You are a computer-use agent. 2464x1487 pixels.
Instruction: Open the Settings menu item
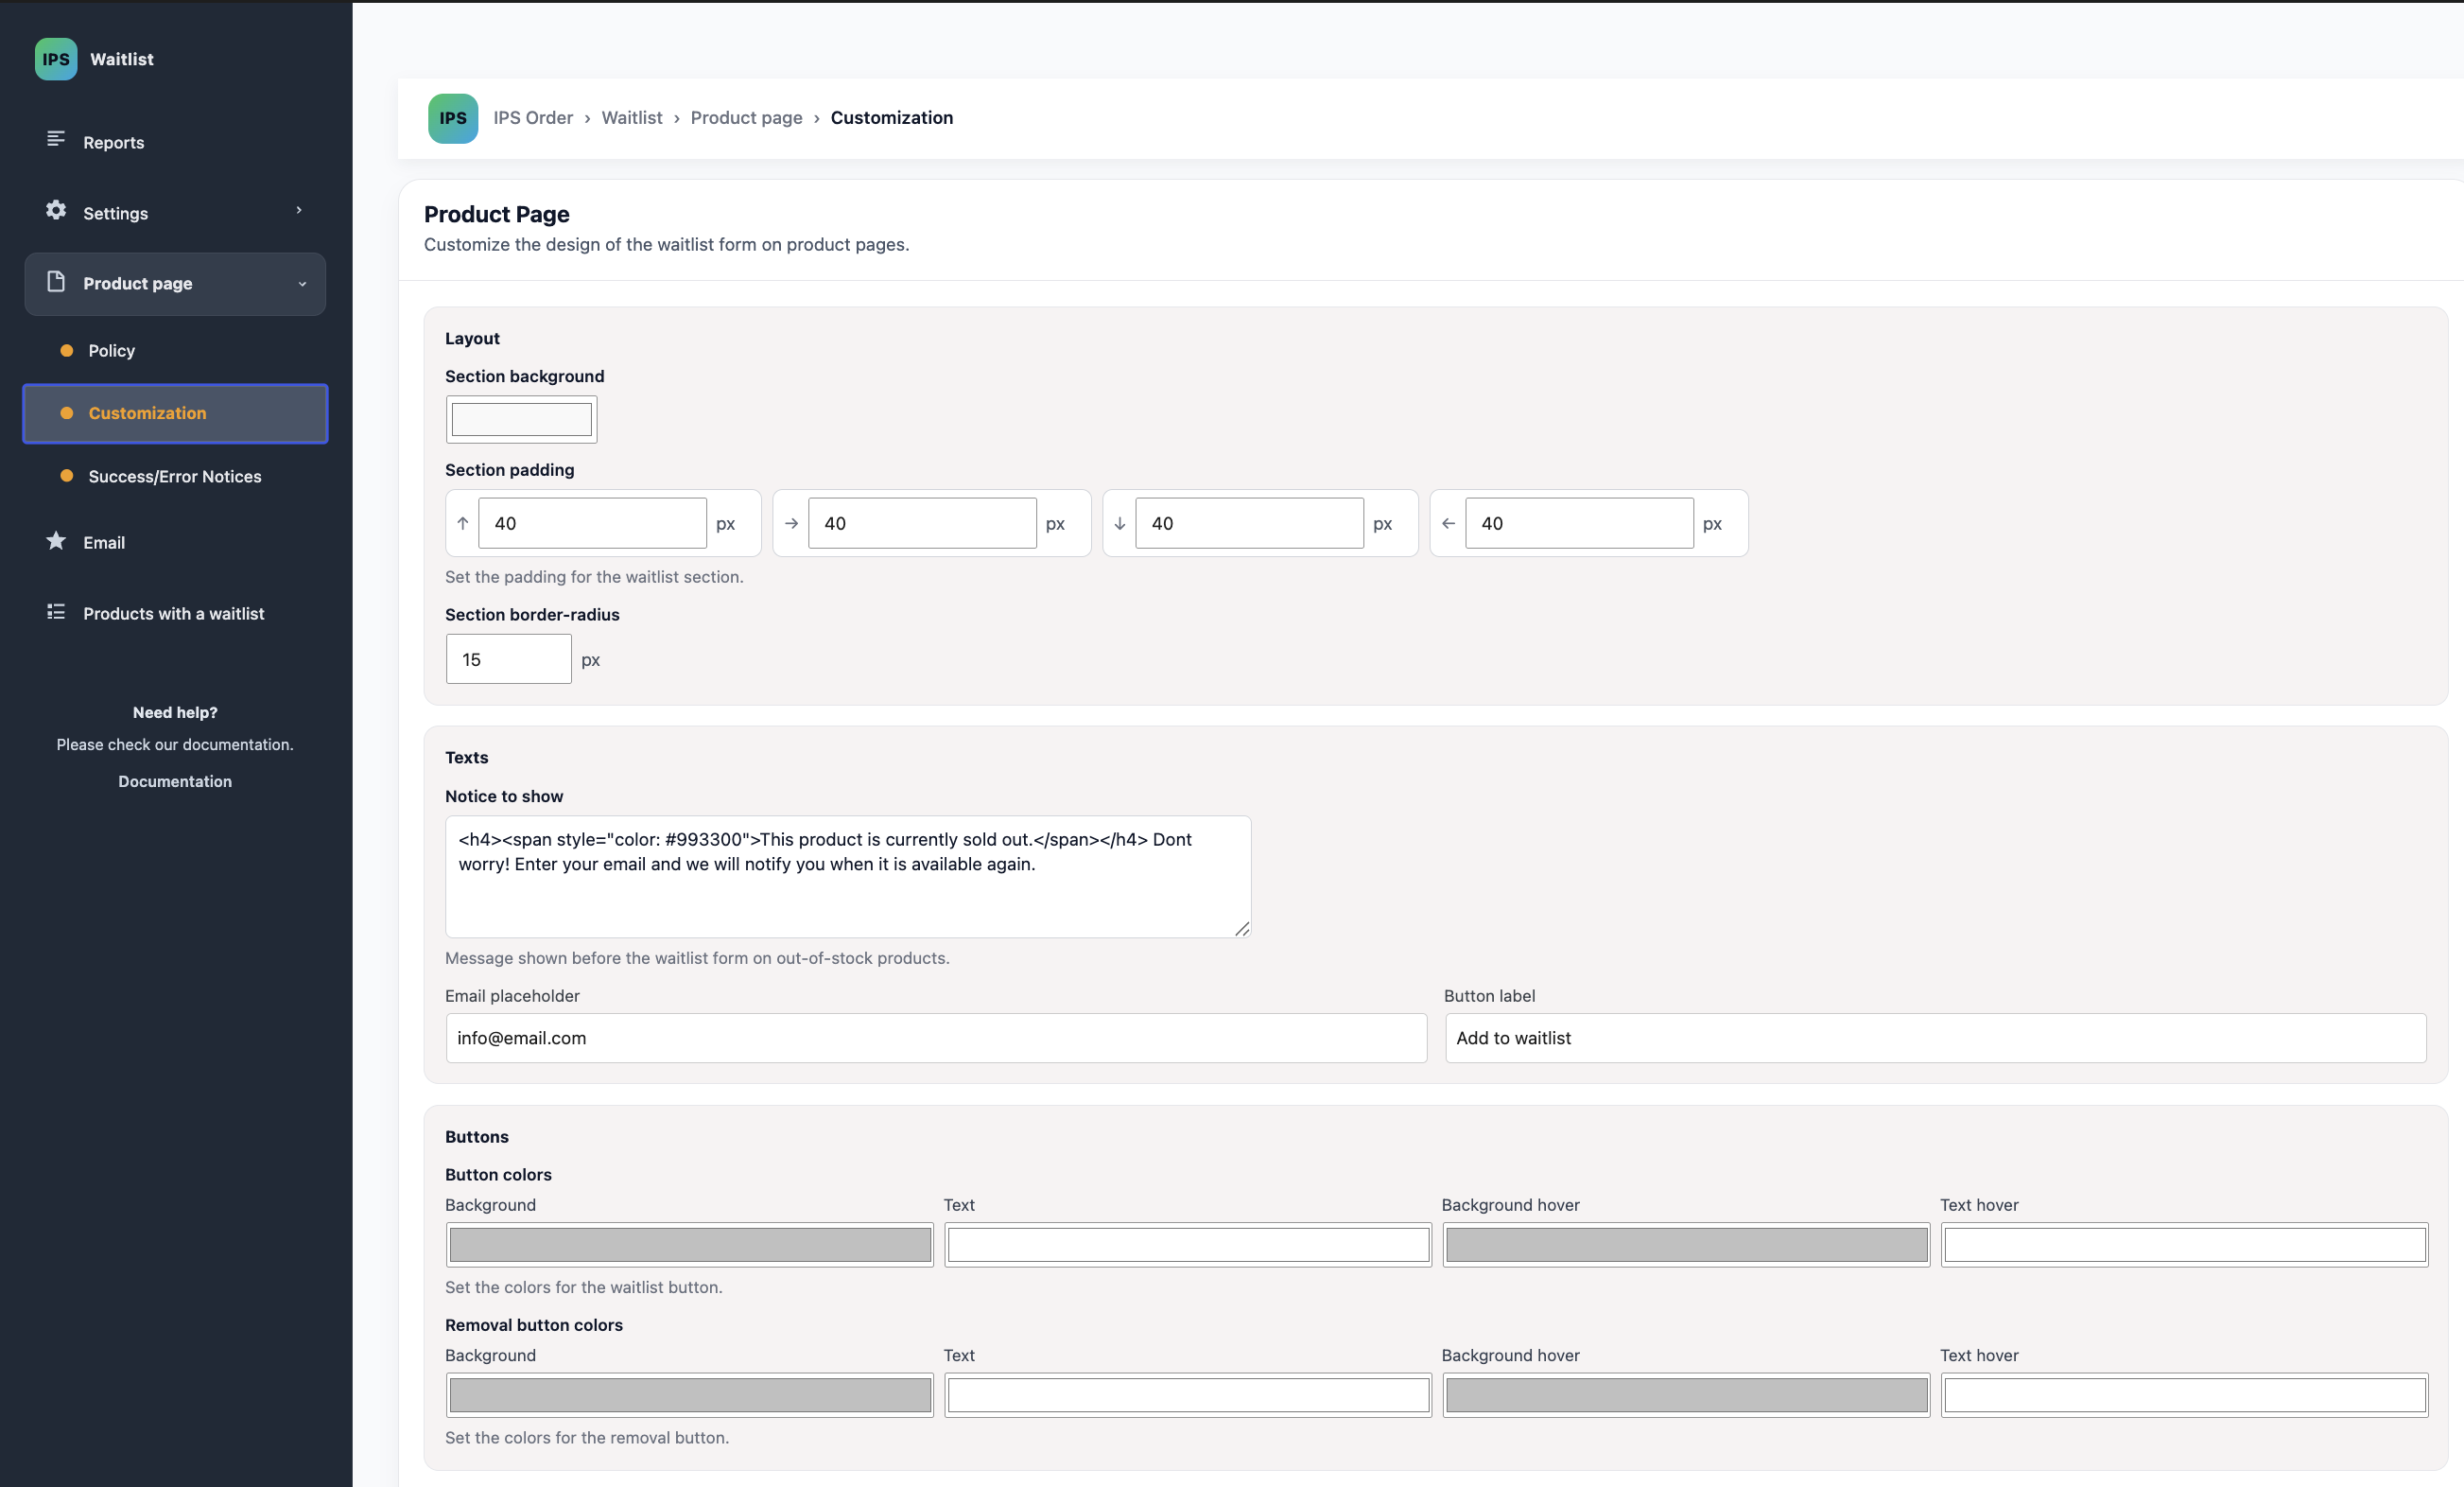click(x=175, y=213)
